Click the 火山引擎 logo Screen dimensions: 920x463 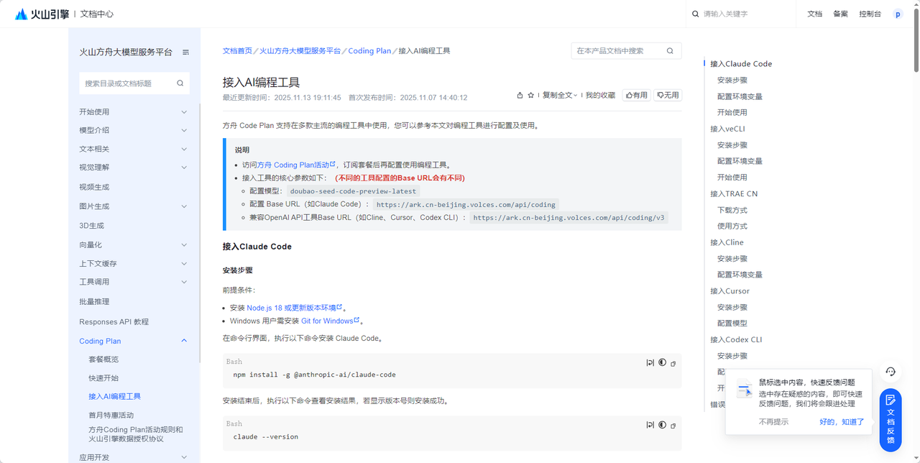42,14
